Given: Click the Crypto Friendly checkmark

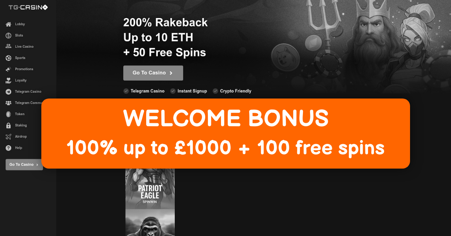Looking at the screenshot, I should (215, 91).
